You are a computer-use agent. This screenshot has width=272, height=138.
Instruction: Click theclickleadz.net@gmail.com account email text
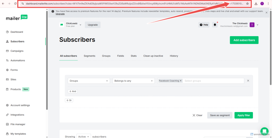pyautogui.click(x=234, y=26)
